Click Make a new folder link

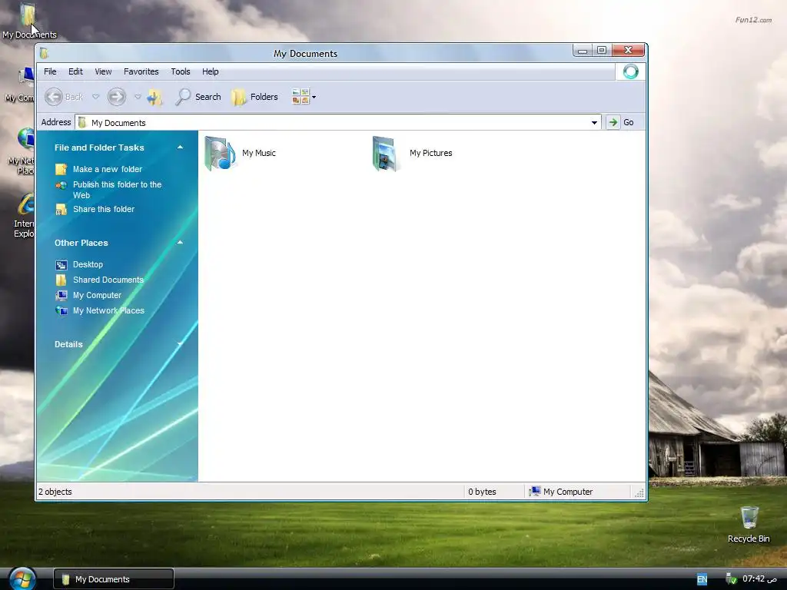108,169
